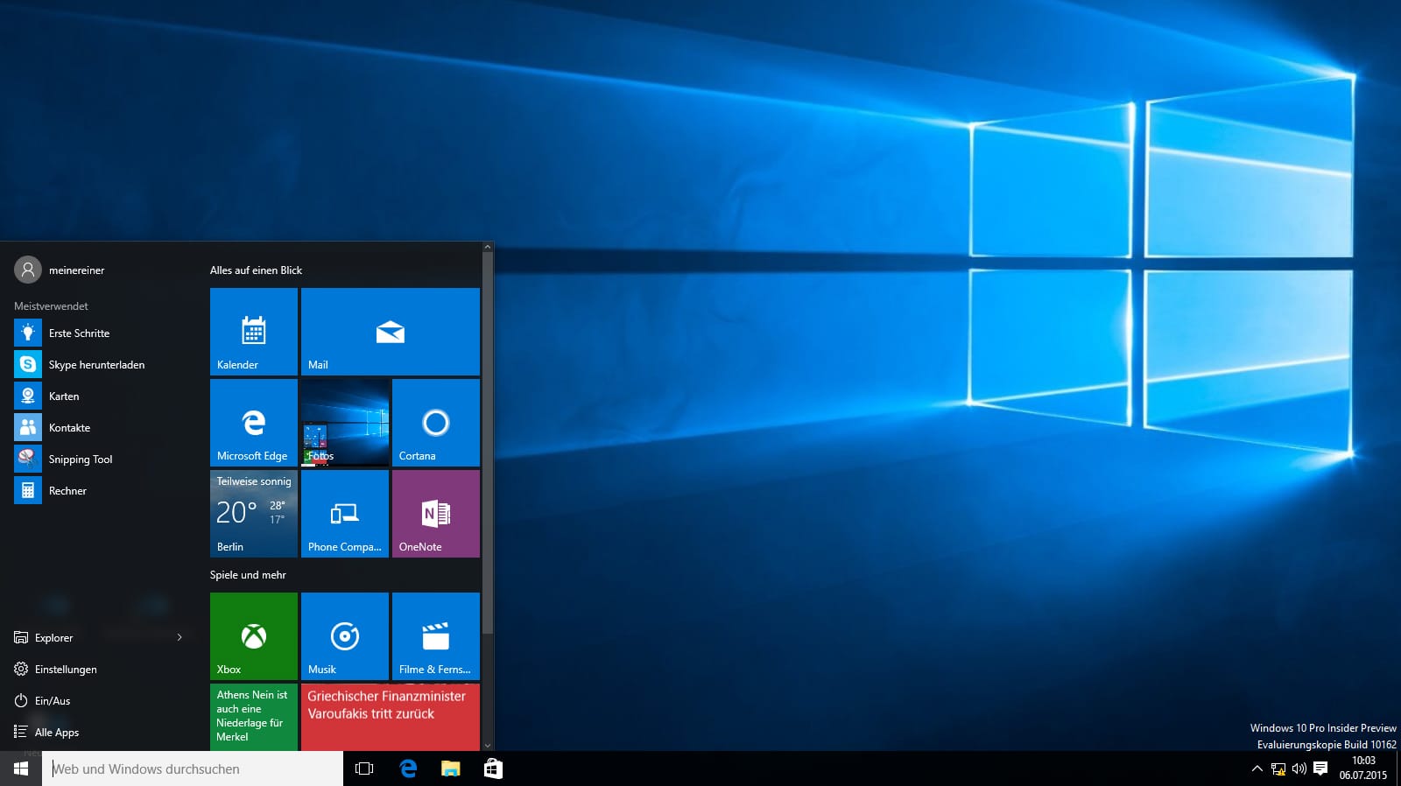Open the network status tray icon
The width and height of the screenshot is (1401, 786).
point(1278,768)
